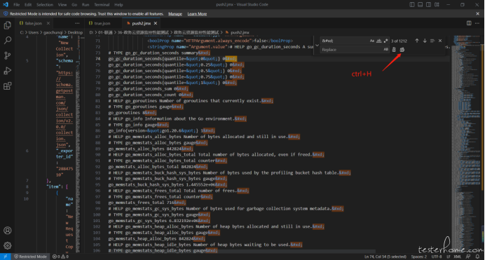Close the Restricted Mode notification banner
Image resolution: width=485 pixels, height=260 pixels.
point(477,14)
